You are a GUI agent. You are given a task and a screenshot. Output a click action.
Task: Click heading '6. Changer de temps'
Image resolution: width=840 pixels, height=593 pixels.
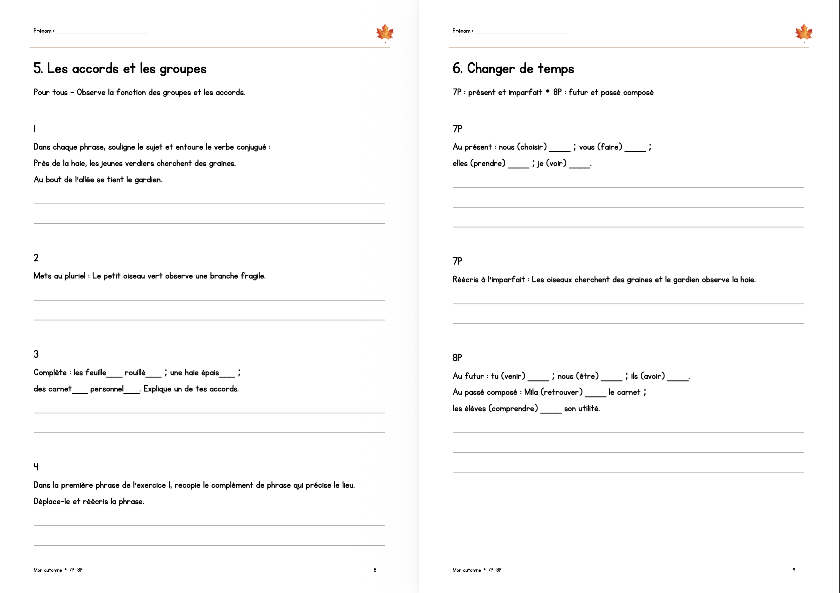513,69
